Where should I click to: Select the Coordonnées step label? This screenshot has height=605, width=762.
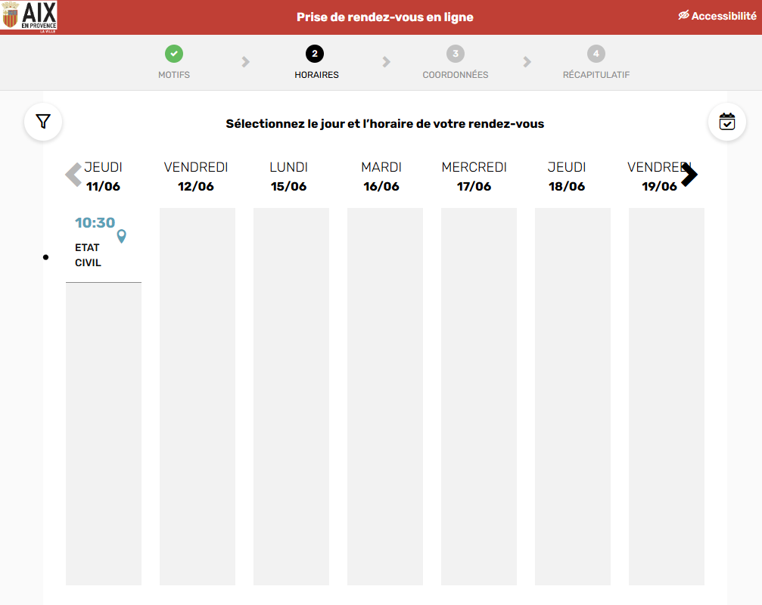[x=456, y=75]
